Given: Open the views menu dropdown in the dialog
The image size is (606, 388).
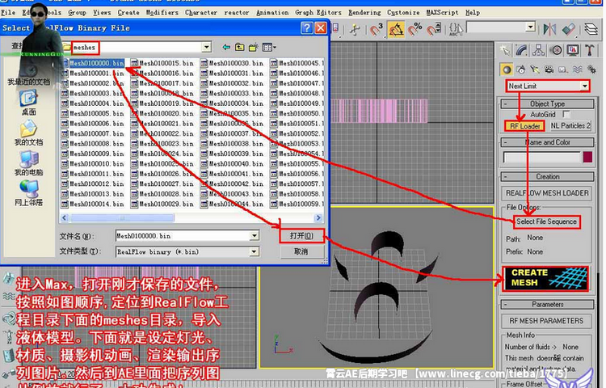Looking at the screenshot, I should pyautogui.click(x=269, y=47).
